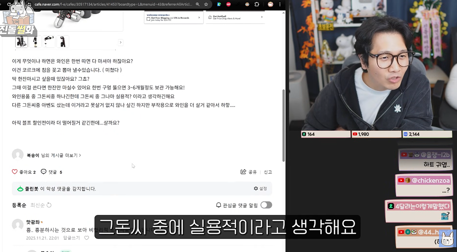
Task: Click the page vertical scrollbar
Action: [283, 126]
